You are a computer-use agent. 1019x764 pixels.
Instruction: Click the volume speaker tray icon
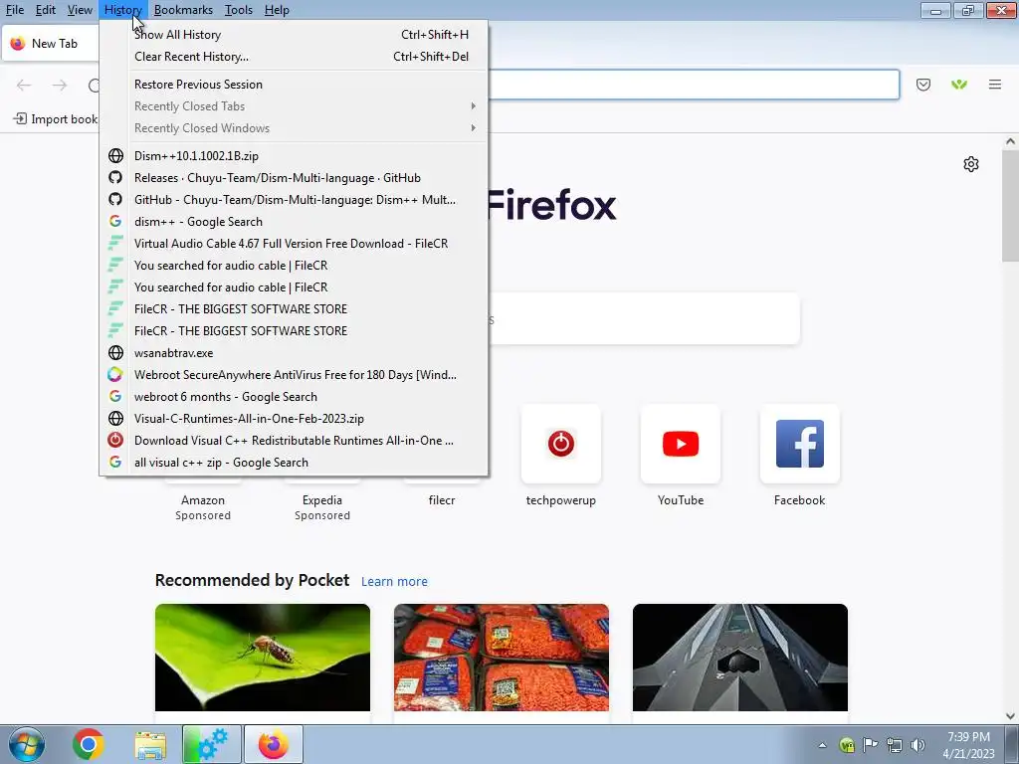[x=917, y=745]
